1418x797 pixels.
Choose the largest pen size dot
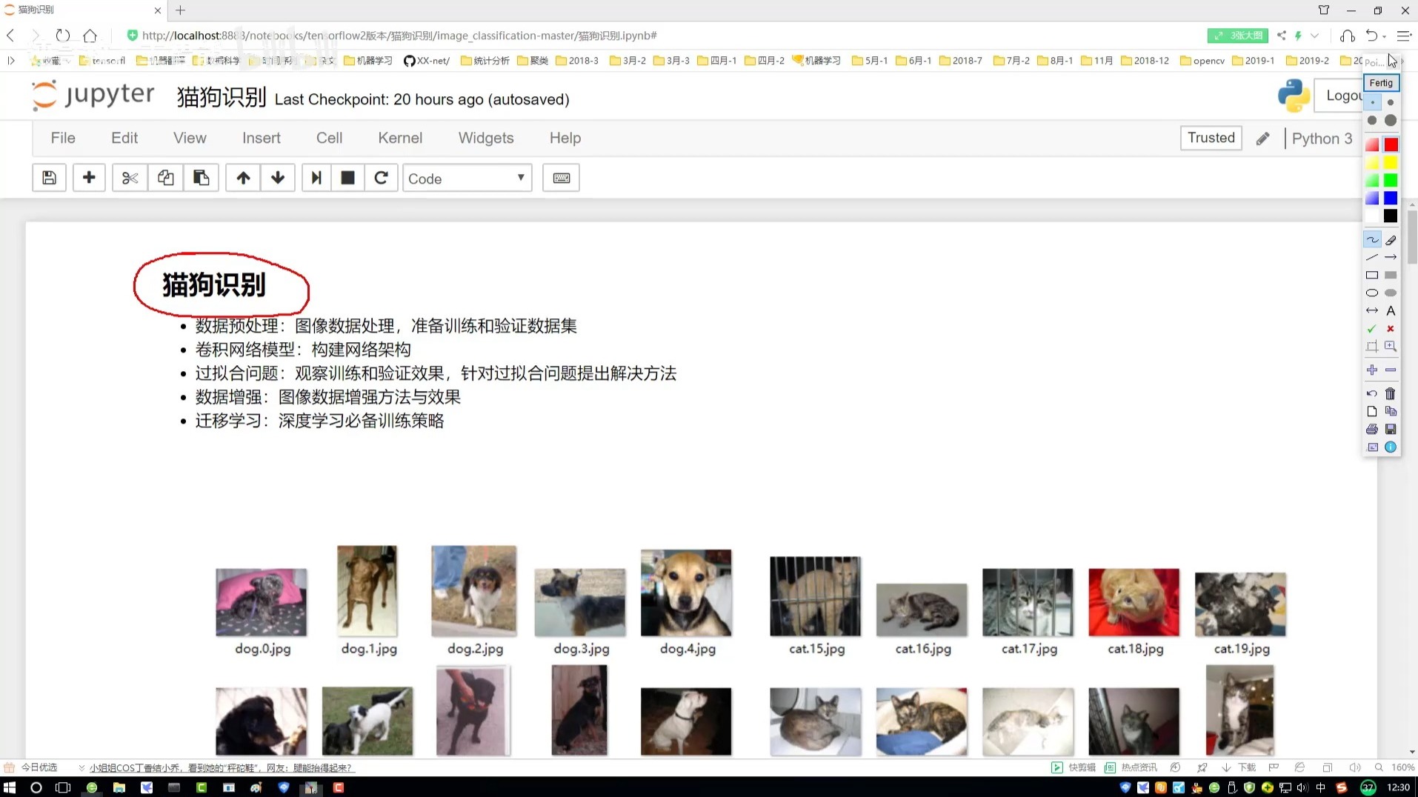[x=1391, y=120]
